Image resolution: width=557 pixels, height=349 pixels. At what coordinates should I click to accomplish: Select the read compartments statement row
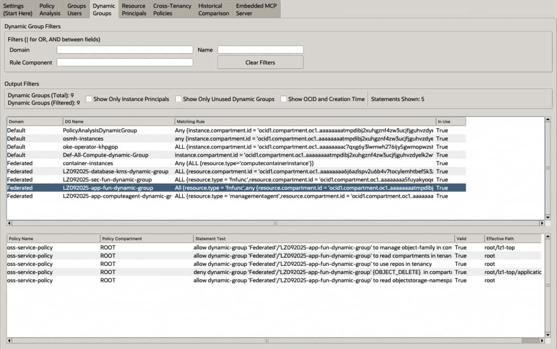(274, 255)
